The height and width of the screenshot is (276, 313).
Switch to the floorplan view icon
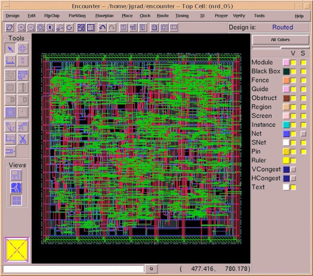(16, 175)
